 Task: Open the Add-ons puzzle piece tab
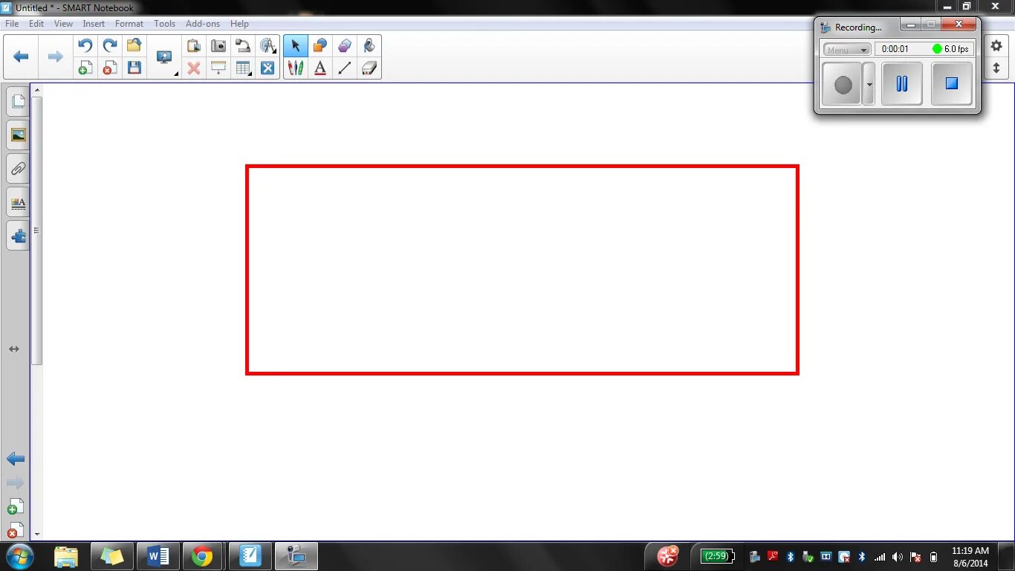18,236
